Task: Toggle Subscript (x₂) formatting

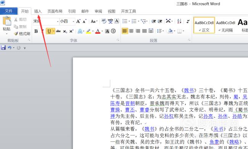Action: coord(65,31)
